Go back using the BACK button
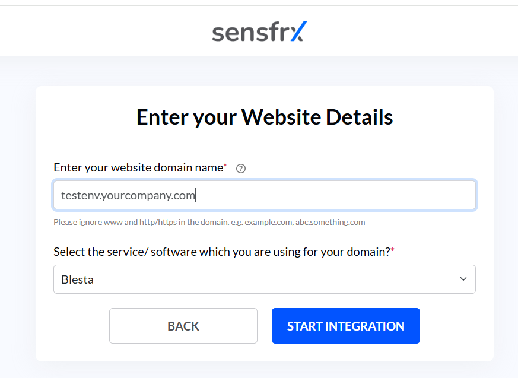This screenshot has height=378, width=518. (183, 326)
